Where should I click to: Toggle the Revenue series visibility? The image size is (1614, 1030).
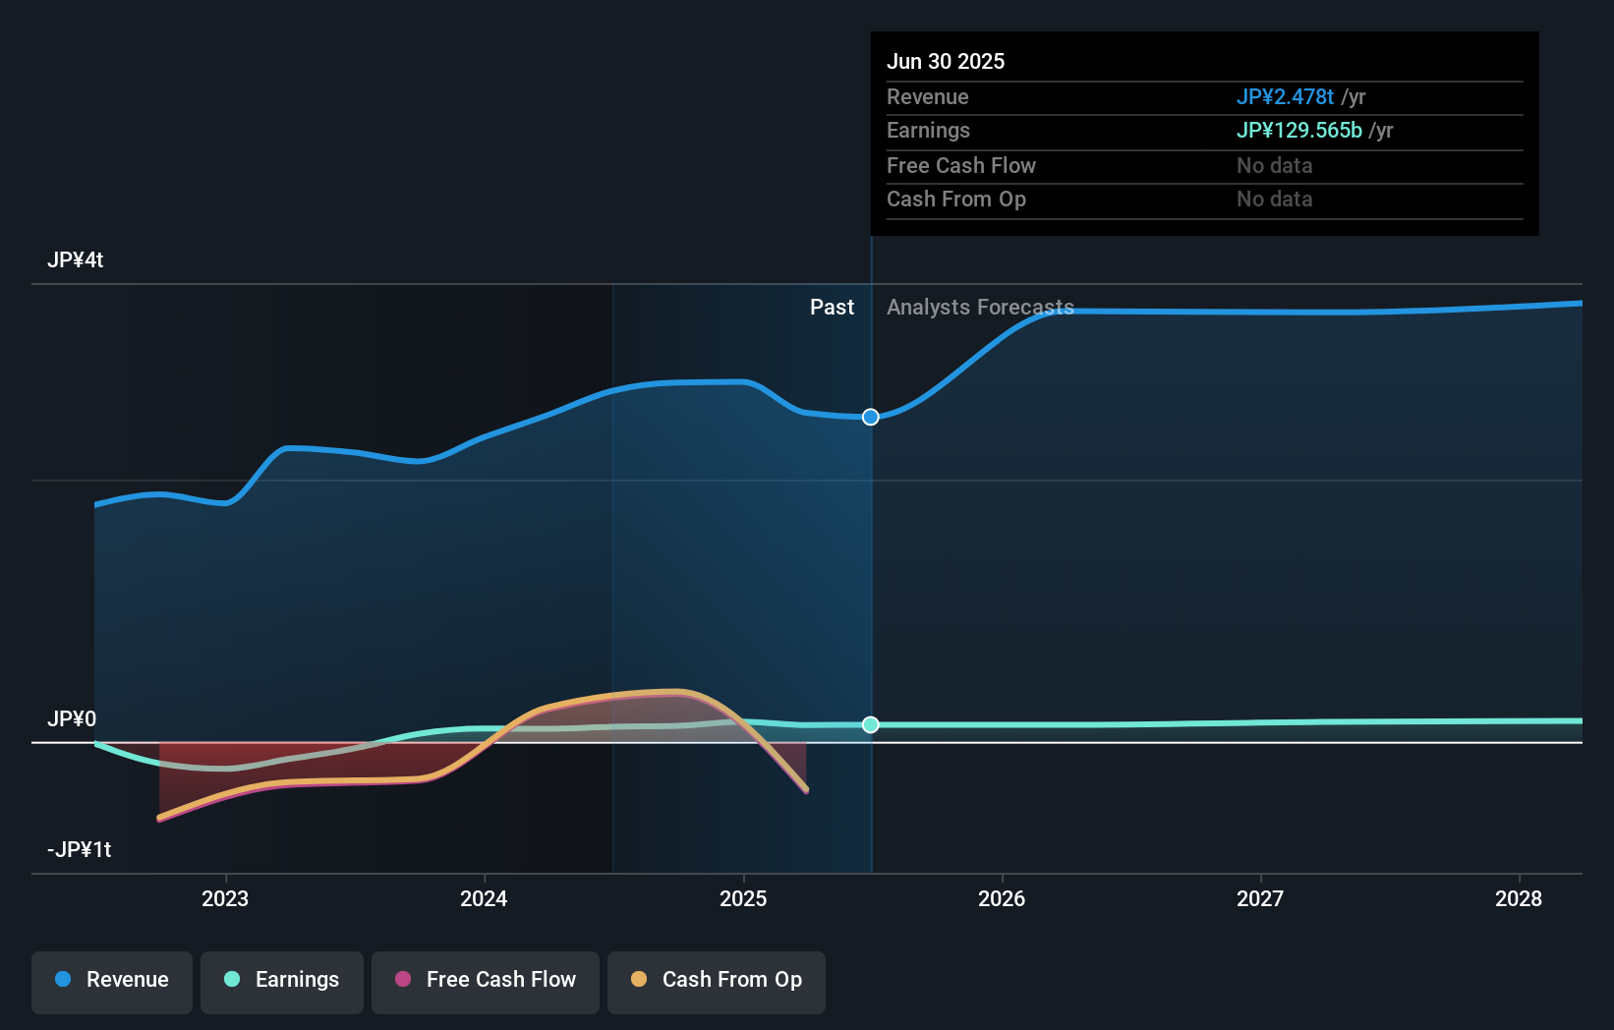tap(111, 980)
